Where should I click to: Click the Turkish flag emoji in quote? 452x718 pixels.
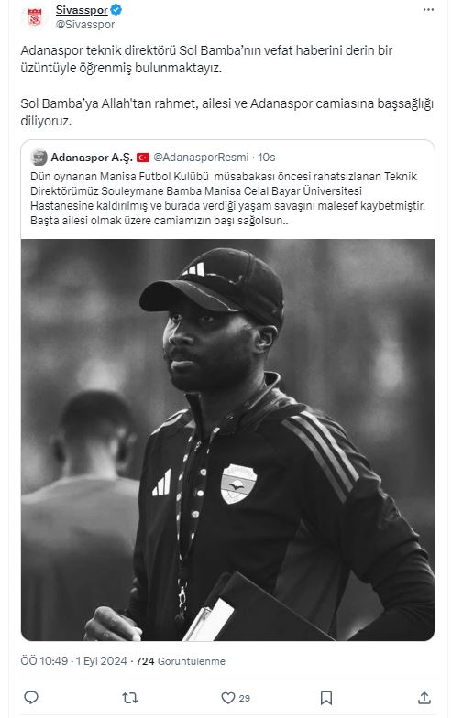[x=143, y=158]
